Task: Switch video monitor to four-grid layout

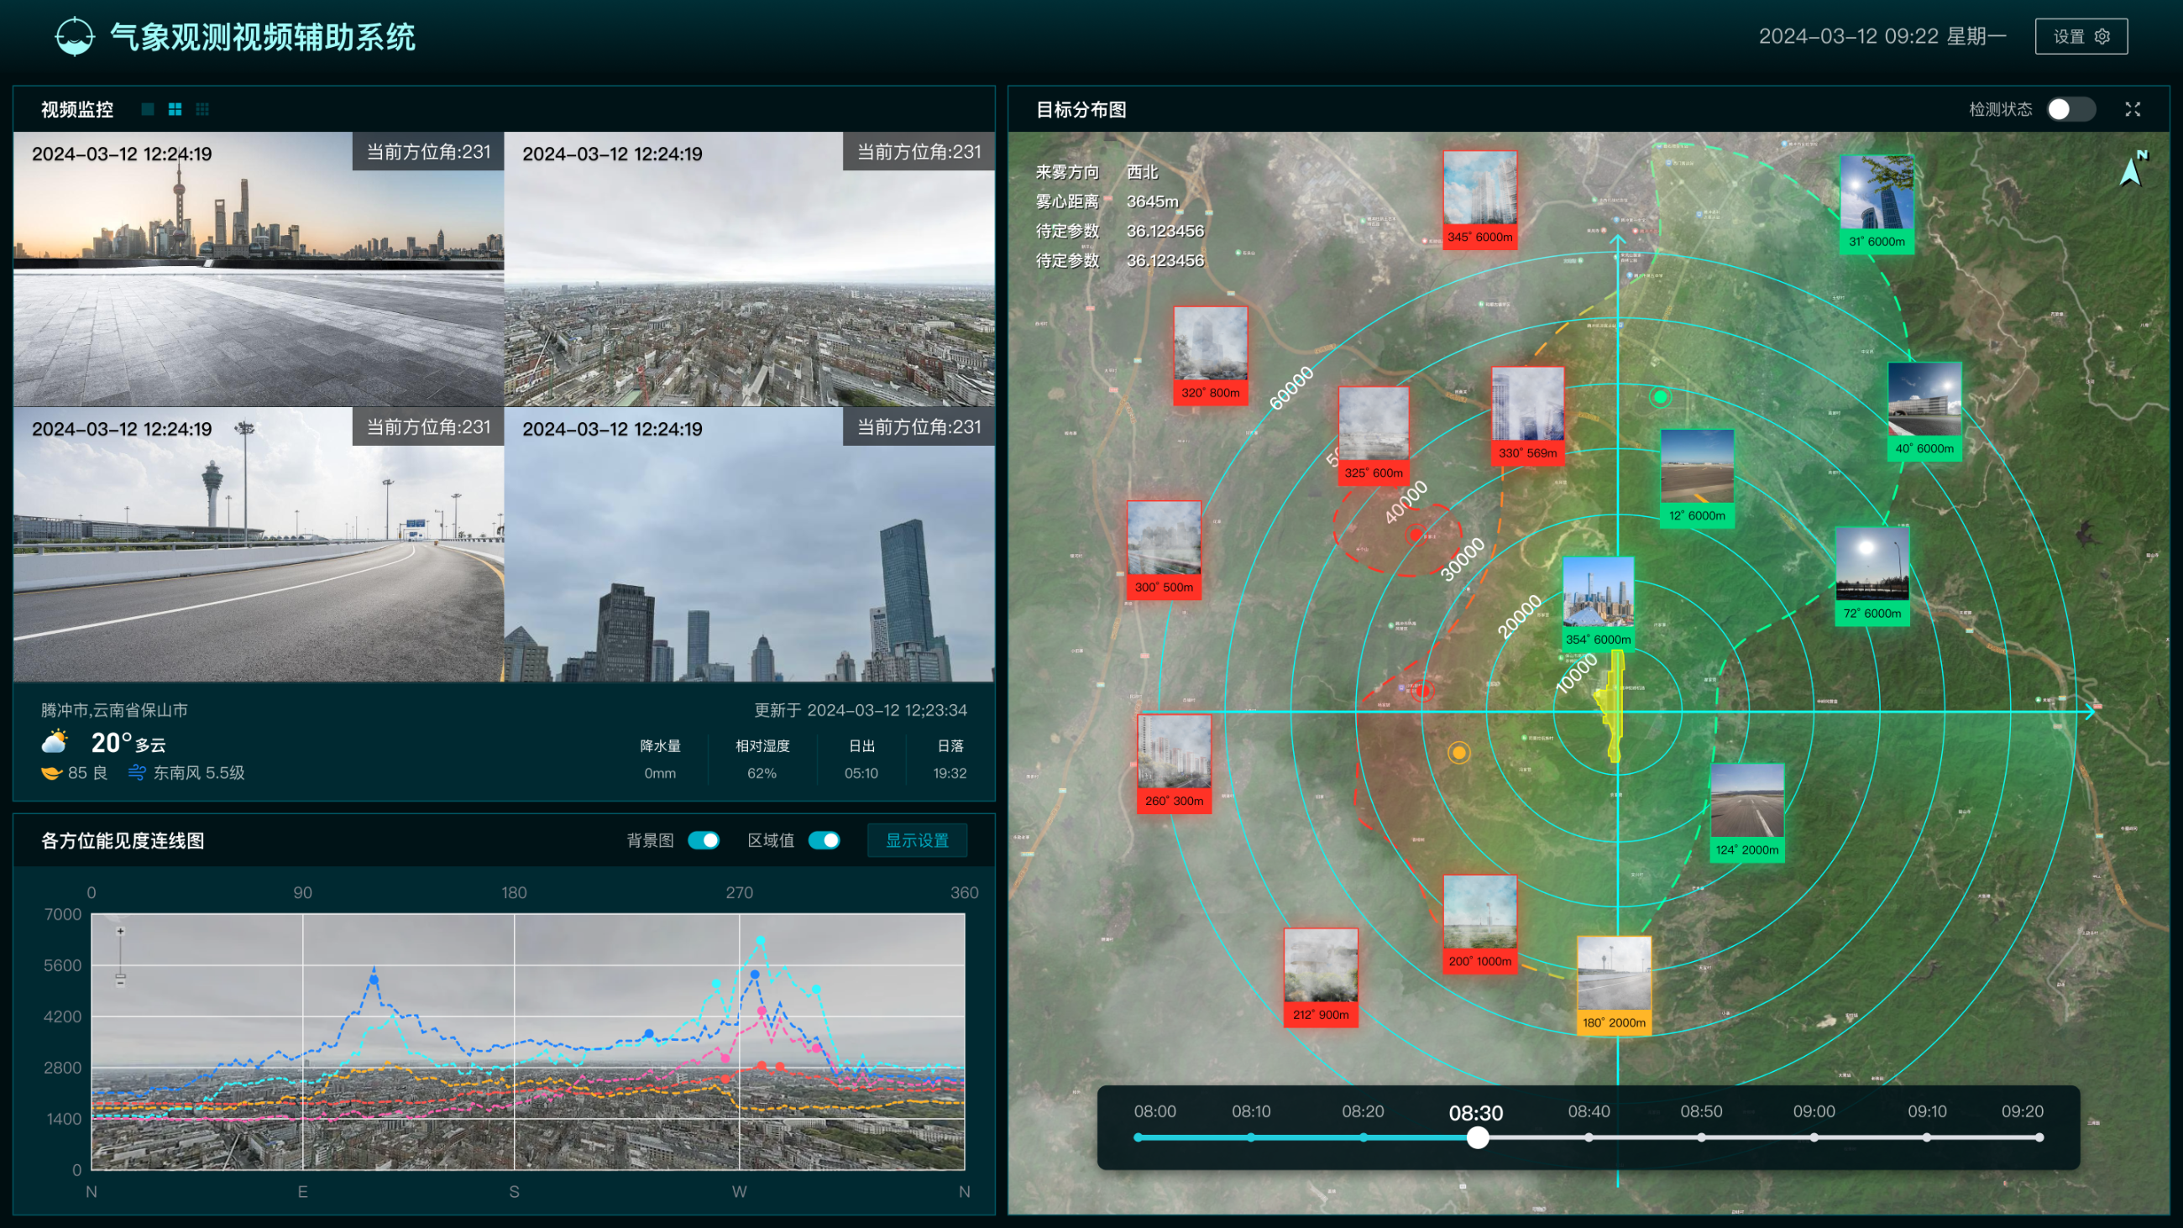Action: click(175, 109)
